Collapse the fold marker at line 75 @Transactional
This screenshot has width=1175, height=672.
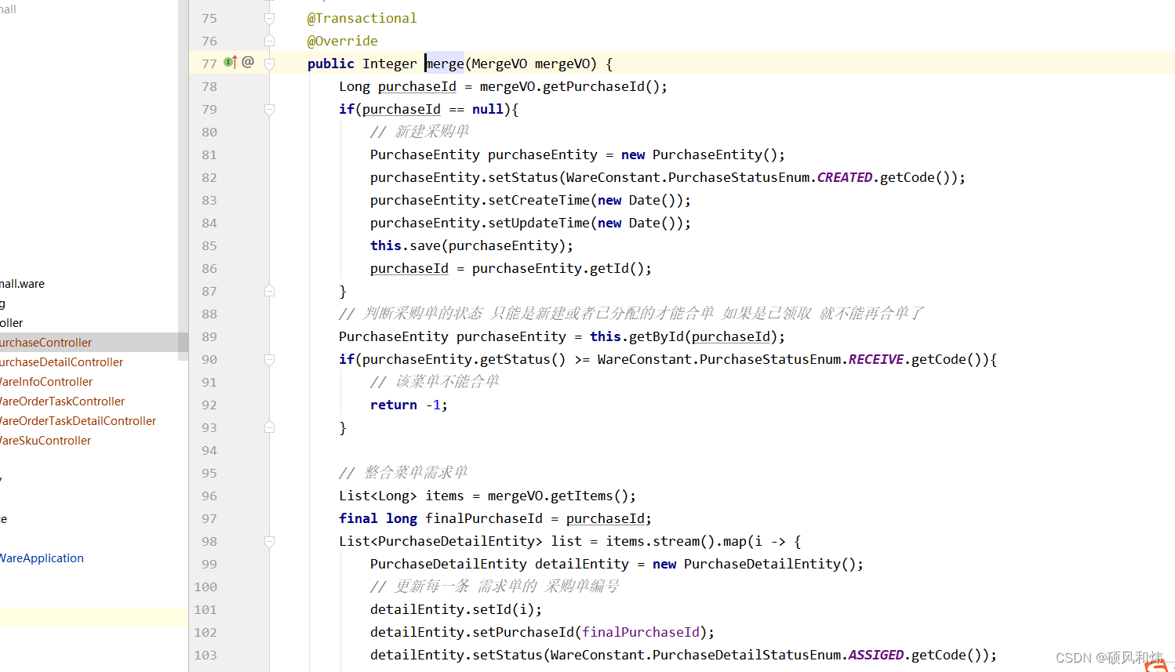pyautogui.click(x=269, y=18)
